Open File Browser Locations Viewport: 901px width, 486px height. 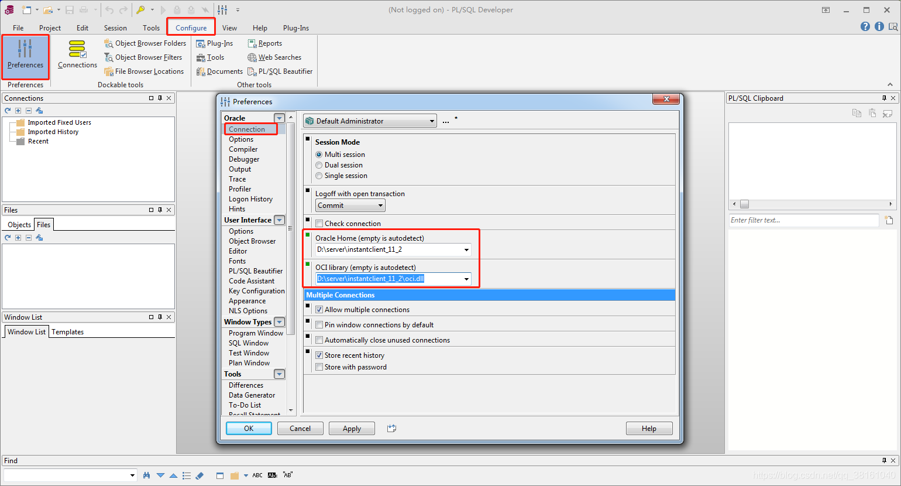tap(144, 71)
